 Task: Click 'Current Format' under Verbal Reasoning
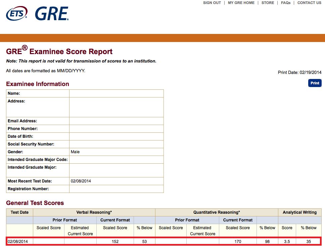tap(115, 220)
